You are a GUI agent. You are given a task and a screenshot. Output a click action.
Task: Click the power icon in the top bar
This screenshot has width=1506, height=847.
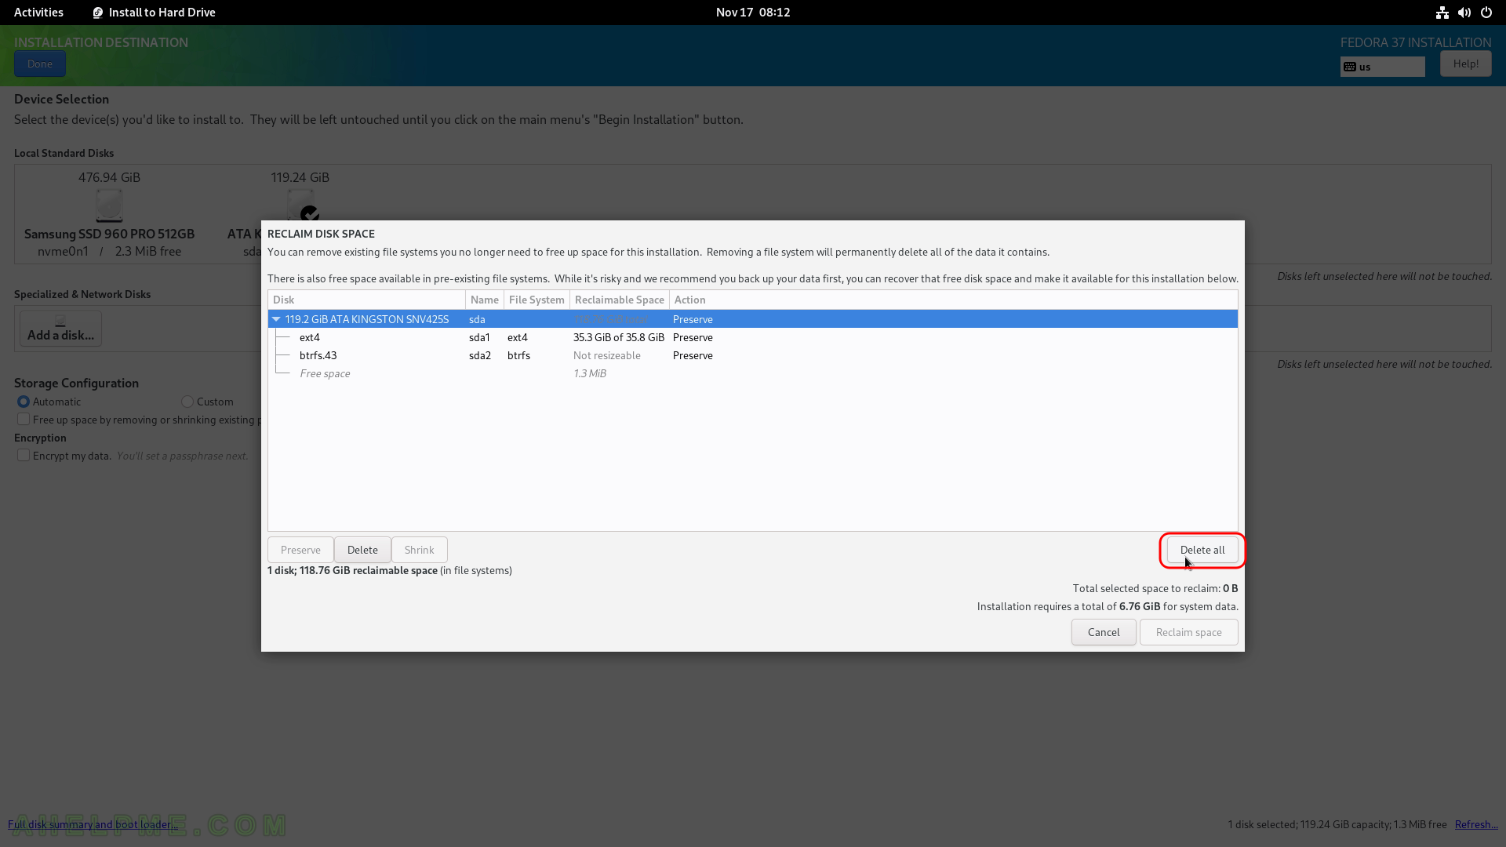(x=1486, y=13)
